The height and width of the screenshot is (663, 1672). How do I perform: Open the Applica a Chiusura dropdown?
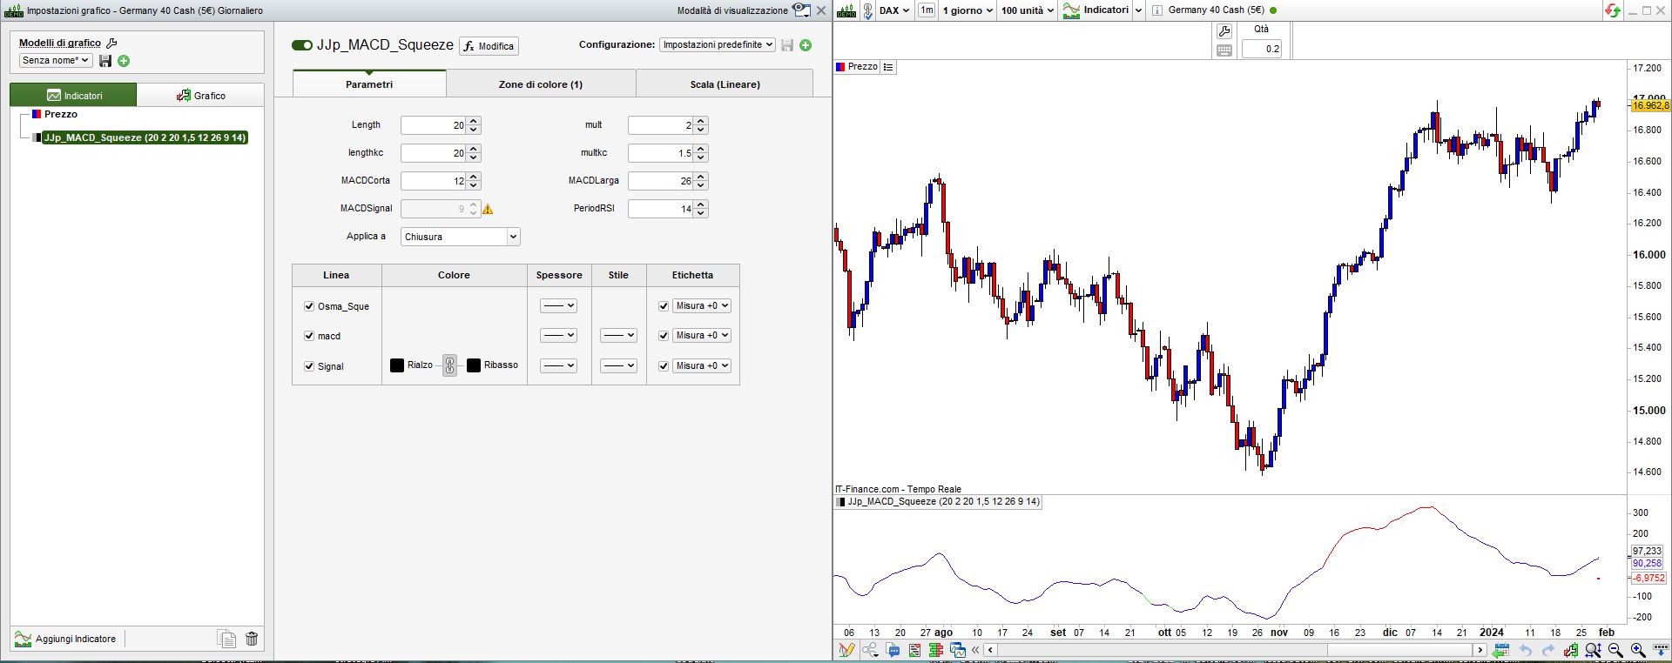460,237
